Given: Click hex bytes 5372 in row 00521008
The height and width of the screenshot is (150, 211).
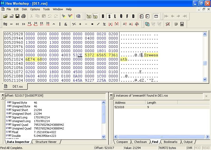Looking at the screenshot, I should (89, 55).
